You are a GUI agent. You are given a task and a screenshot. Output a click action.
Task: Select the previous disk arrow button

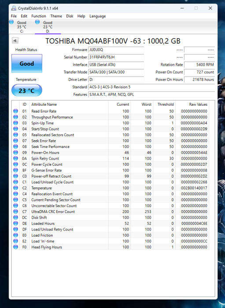(15, 41)
